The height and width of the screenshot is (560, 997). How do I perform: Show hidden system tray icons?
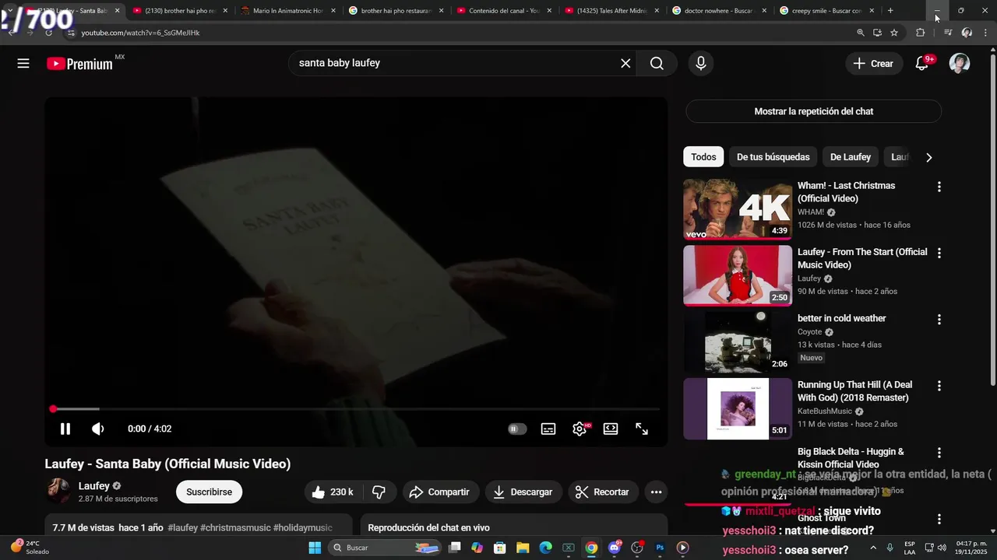(x=872, y=548)
